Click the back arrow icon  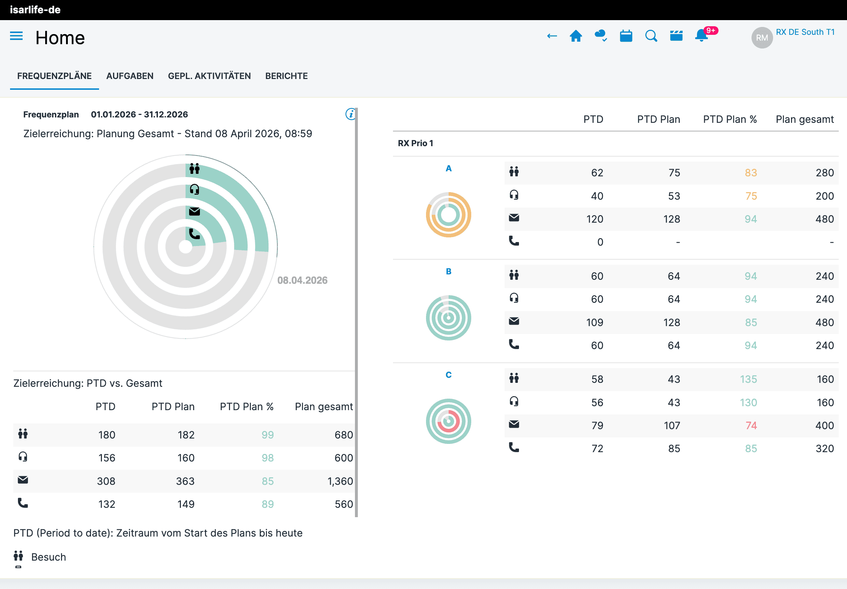click(552, 36)
